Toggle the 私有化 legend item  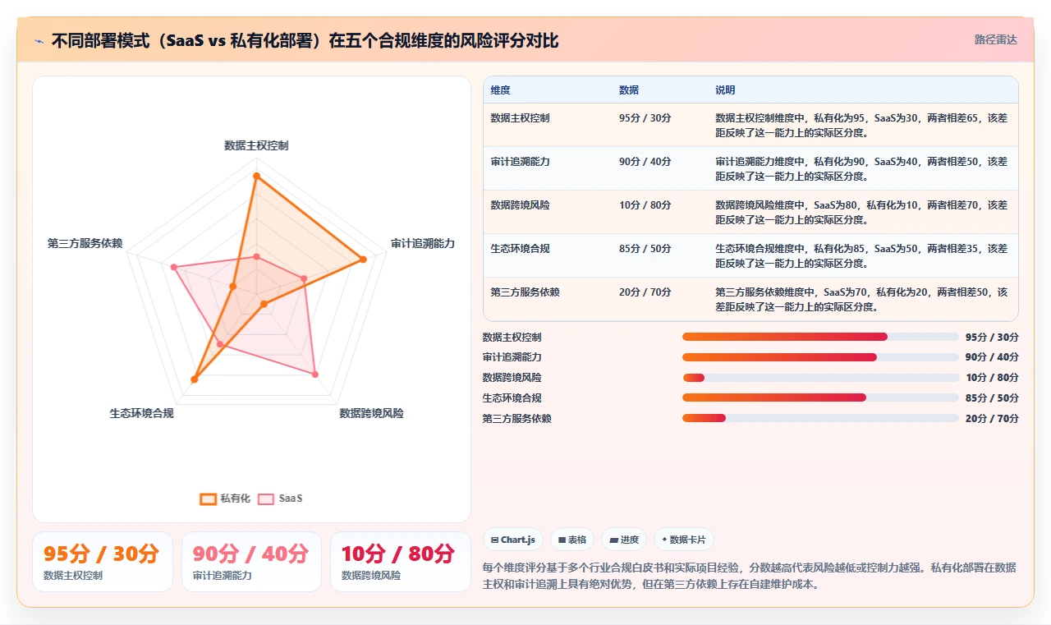[x=225, y=499]
